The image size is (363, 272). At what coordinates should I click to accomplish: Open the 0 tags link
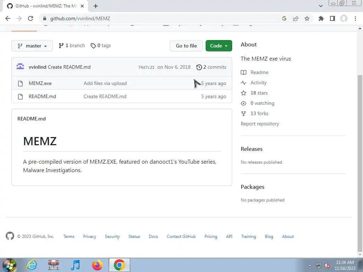click(101, 46)
